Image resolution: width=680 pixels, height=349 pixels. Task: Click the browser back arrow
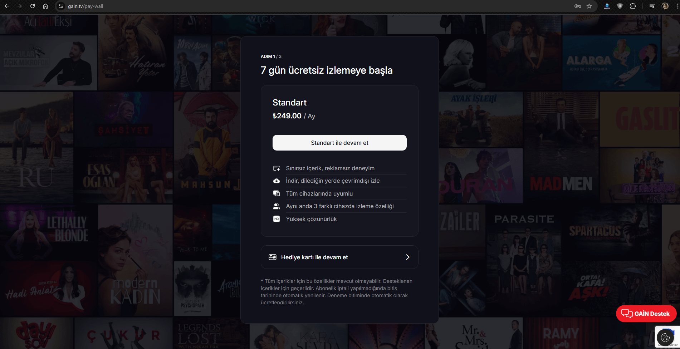[x=7, y=6]
